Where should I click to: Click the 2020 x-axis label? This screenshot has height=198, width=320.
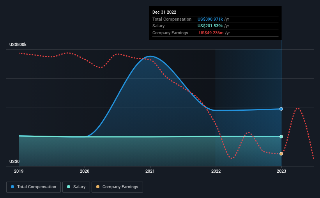coord(85,171)
